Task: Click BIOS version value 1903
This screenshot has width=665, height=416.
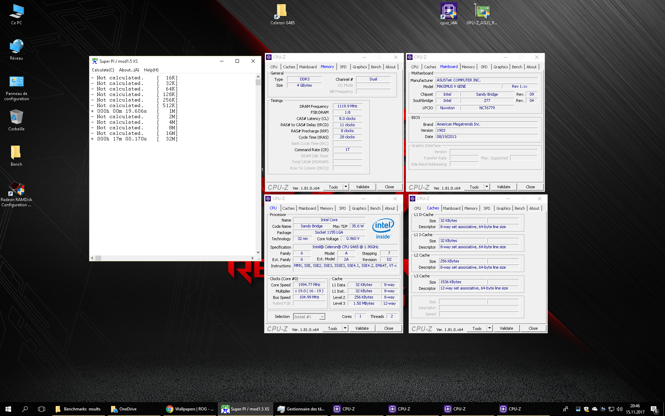Action: [x=487, y=130]
